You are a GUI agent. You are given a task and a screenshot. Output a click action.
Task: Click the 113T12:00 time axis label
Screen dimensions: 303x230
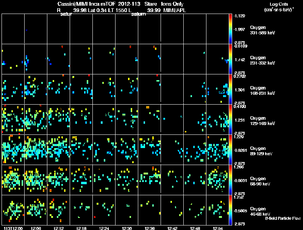[13, 228]
